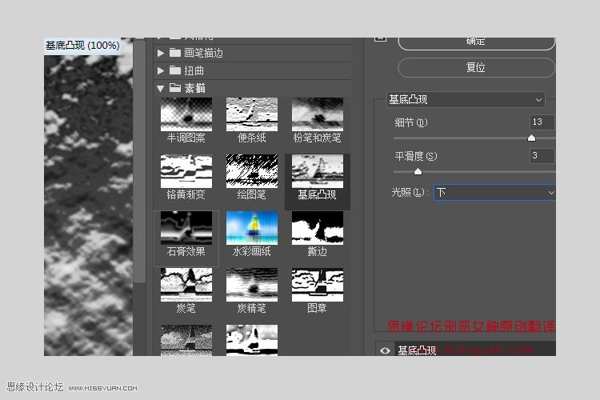Select the 图章 filter thumbnail

tap(318, 285)
